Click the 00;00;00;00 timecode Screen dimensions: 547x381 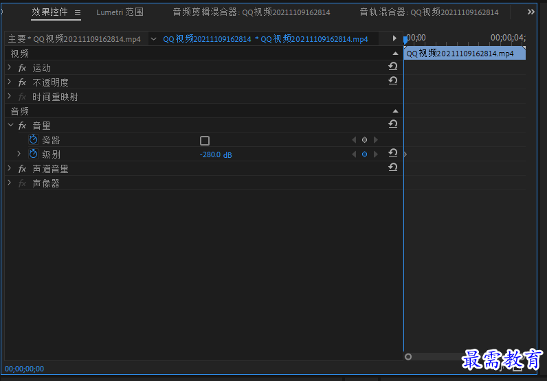pos(25,369)
